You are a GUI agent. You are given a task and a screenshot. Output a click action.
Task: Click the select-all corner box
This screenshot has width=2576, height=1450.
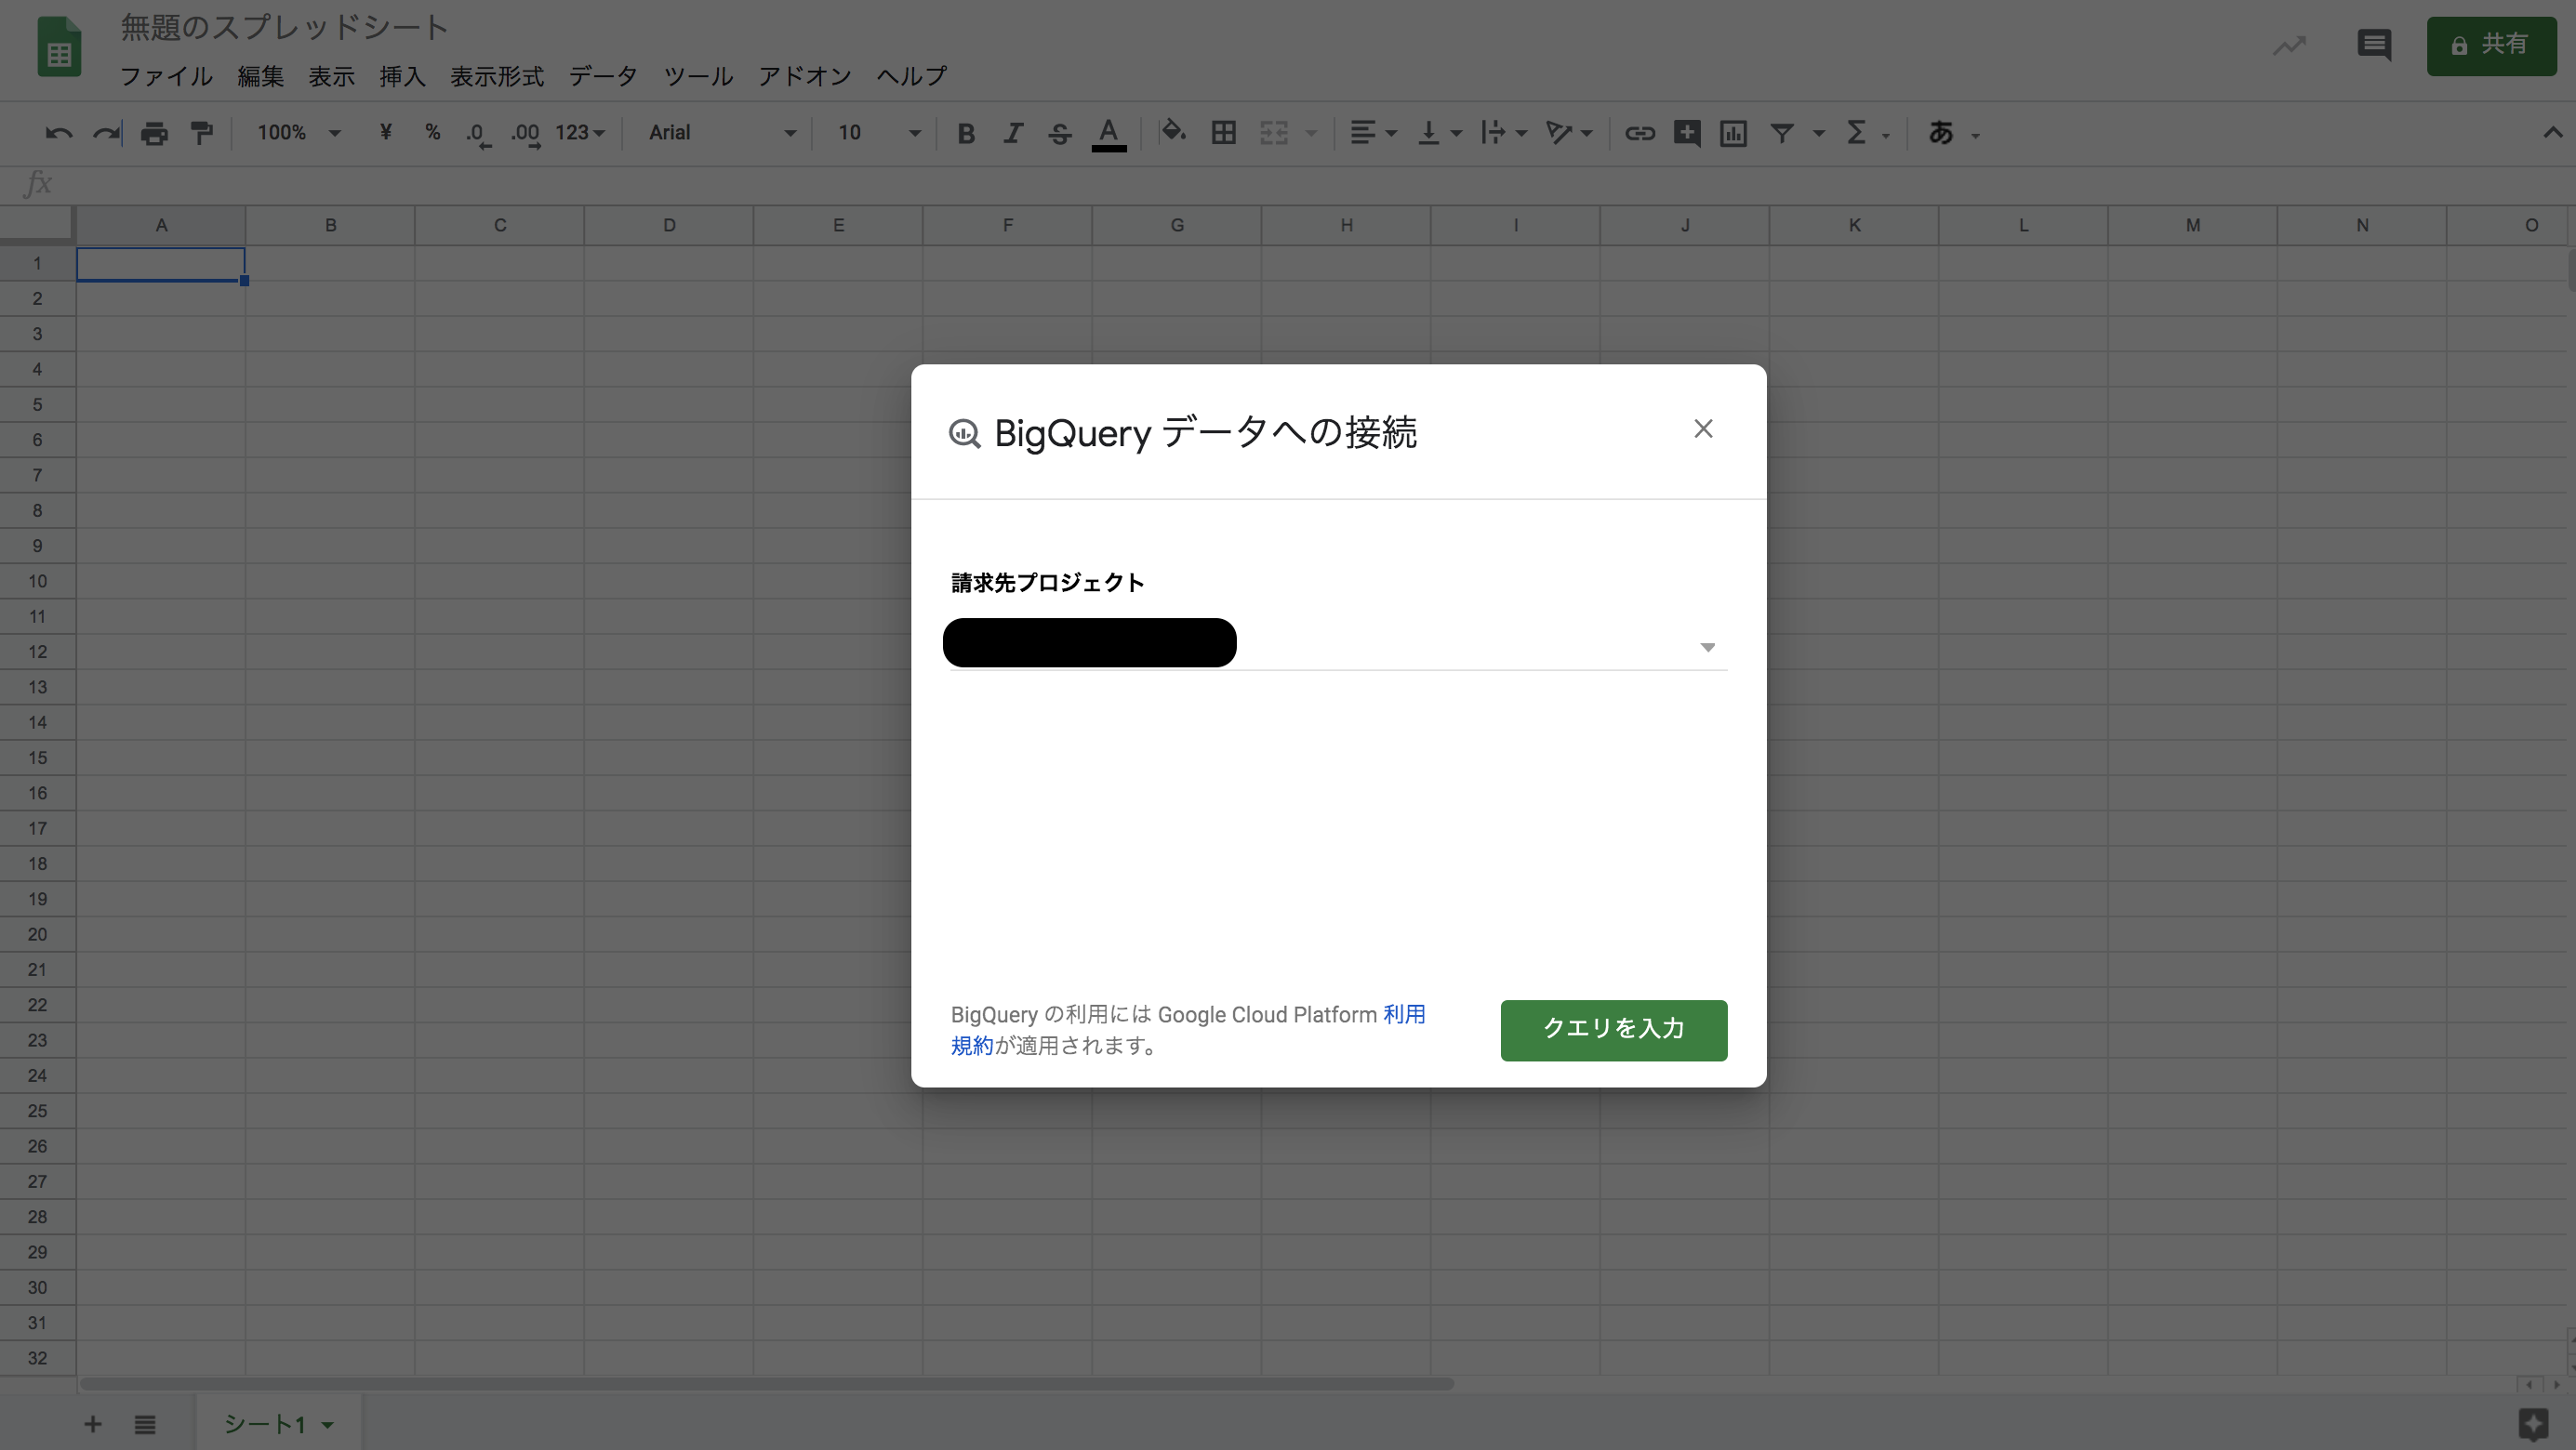click(x=37, y=225)
